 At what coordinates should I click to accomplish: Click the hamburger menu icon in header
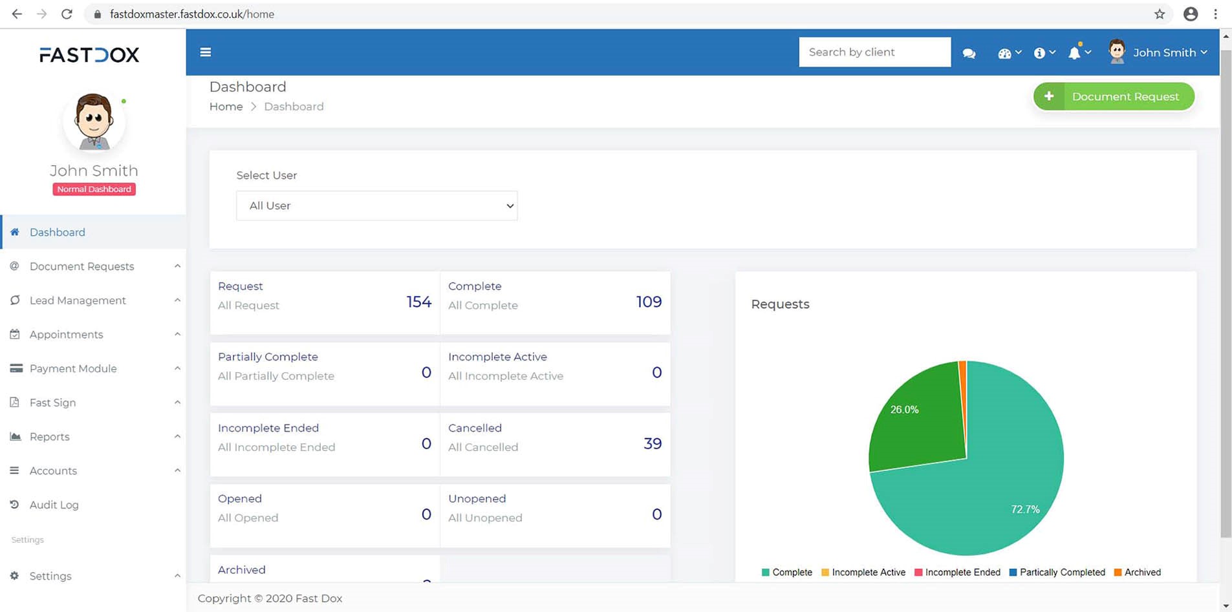206,52
